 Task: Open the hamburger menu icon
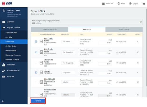pos(144,4)
